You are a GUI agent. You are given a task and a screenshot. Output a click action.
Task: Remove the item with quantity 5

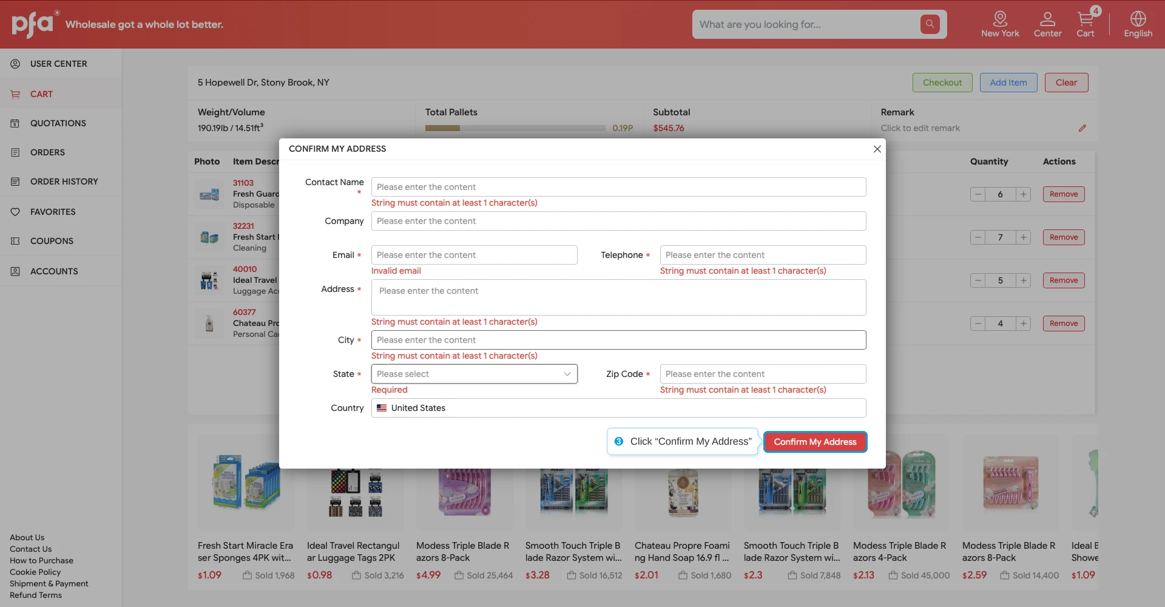point(1064,280)
